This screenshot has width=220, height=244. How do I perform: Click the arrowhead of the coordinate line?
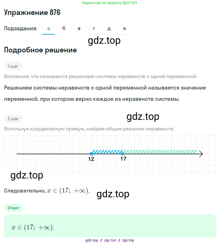click(201, 154)
